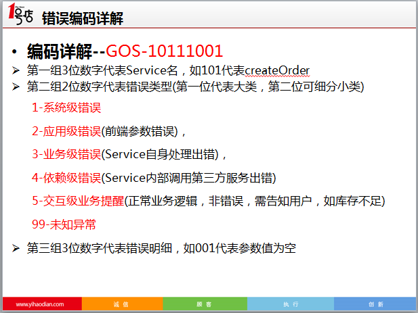Click the red item 3-业务级错误
Viewport: 418px width, 313px height.
66,154
